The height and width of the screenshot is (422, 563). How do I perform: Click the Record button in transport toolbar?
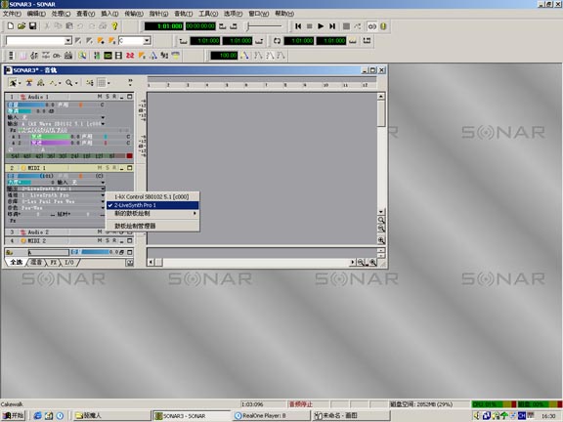click(346, 26)
